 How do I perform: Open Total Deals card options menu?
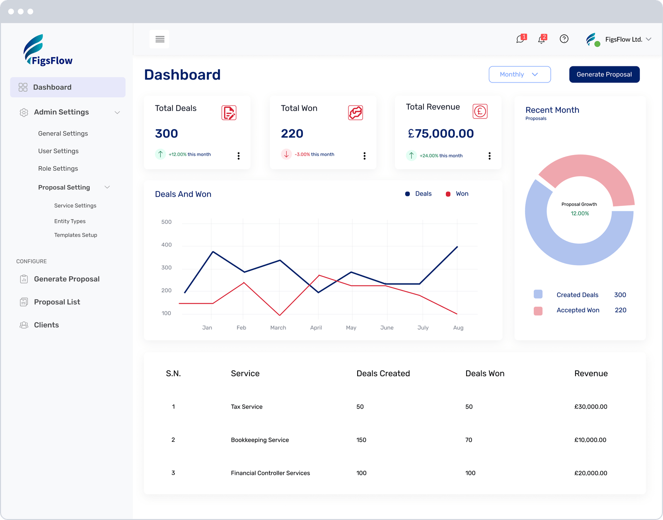coord(239,156)
